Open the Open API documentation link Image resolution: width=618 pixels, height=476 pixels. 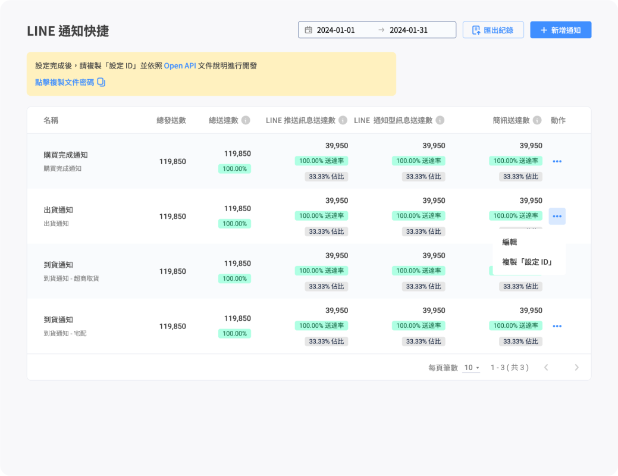click(180, 66)
